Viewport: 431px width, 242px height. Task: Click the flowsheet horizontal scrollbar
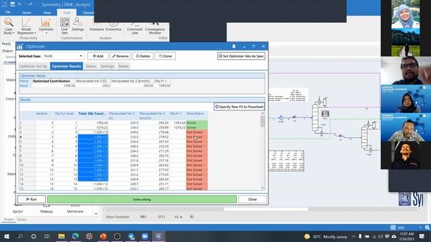click(265, 209)
